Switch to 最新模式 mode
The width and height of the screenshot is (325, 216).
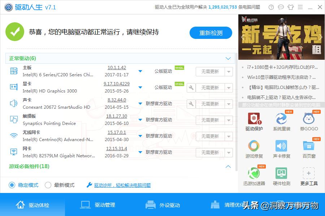click(x=48, y=185)
